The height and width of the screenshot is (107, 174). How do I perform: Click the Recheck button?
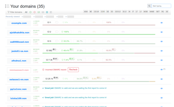coord(73,70)
